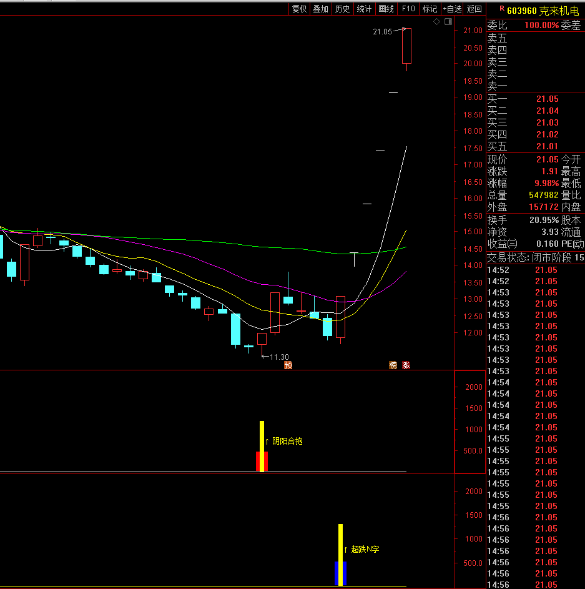Add the stock with the +自选 button
Image resolution: width=585 pixels, height=589 pixels.
click(x=452, y=9)
